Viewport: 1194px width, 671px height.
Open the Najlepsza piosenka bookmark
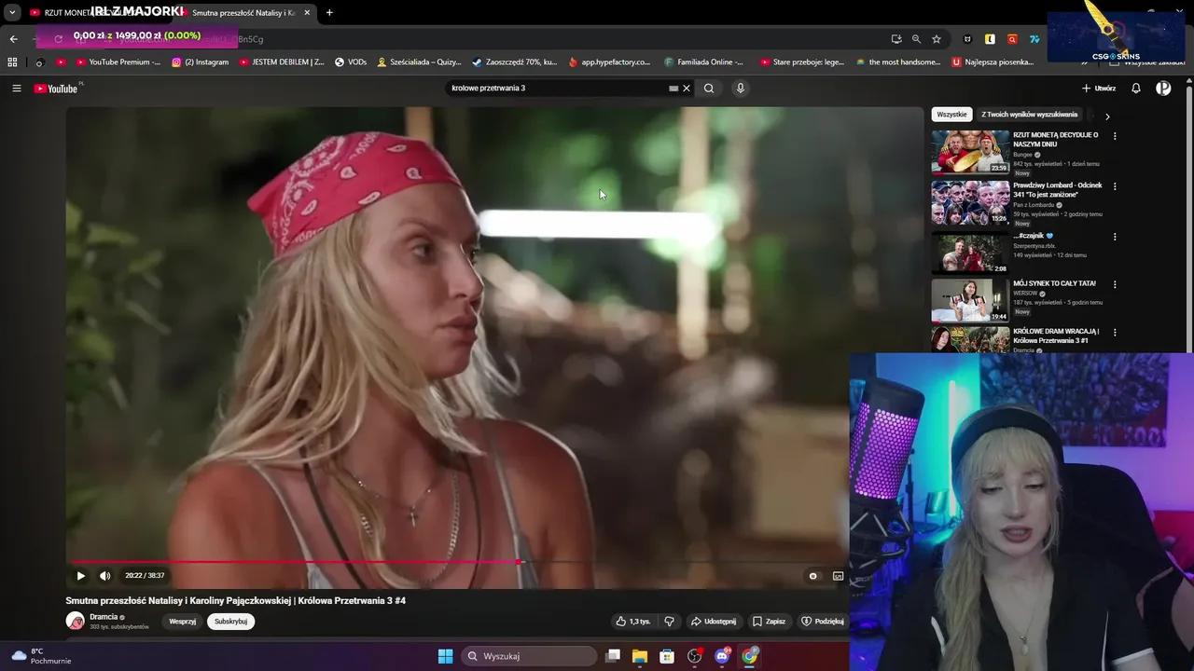[x=993, y=62]
